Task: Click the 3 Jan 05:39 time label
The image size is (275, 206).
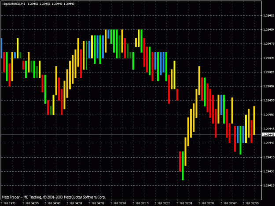Action: pos(206,203)
